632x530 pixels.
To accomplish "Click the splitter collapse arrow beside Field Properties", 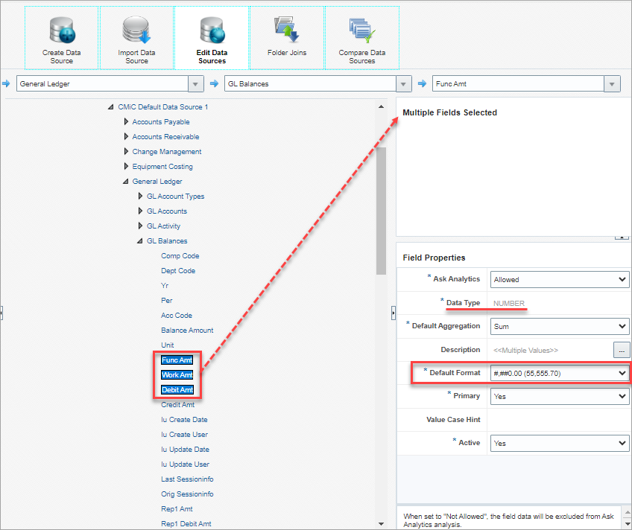I will click(x=394, y=313).
